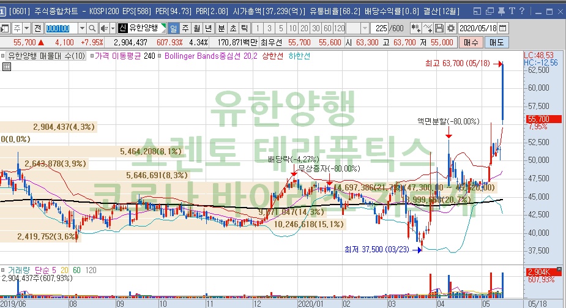This screenshot has width=566, height=308.
Task: Select the 월 monthly chart period
Action: pos(197,28)
